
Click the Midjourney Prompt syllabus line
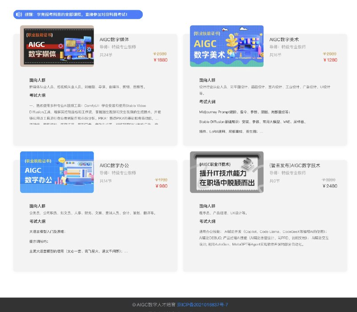(245, 112)
